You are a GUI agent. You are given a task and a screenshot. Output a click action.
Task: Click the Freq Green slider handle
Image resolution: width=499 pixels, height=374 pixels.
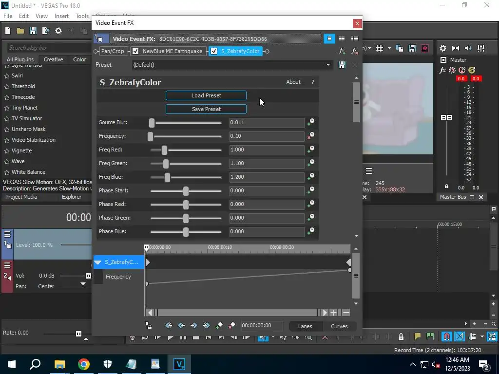point(166,164)
